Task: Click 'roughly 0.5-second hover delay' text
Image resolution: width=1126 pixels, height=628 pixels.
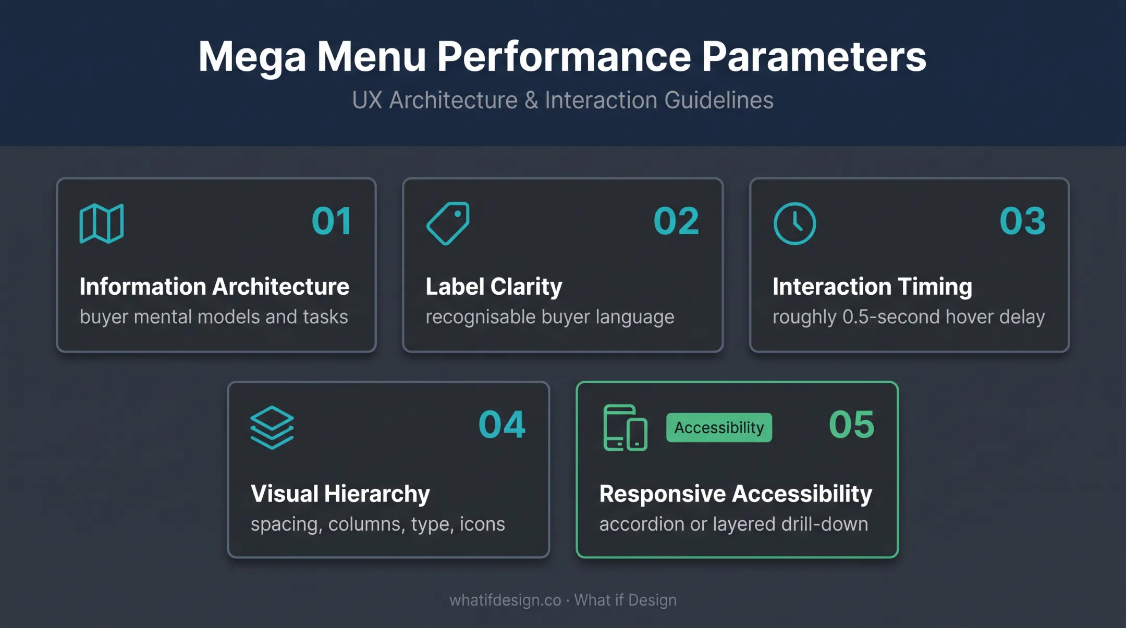Action: (x=909, y=317)
